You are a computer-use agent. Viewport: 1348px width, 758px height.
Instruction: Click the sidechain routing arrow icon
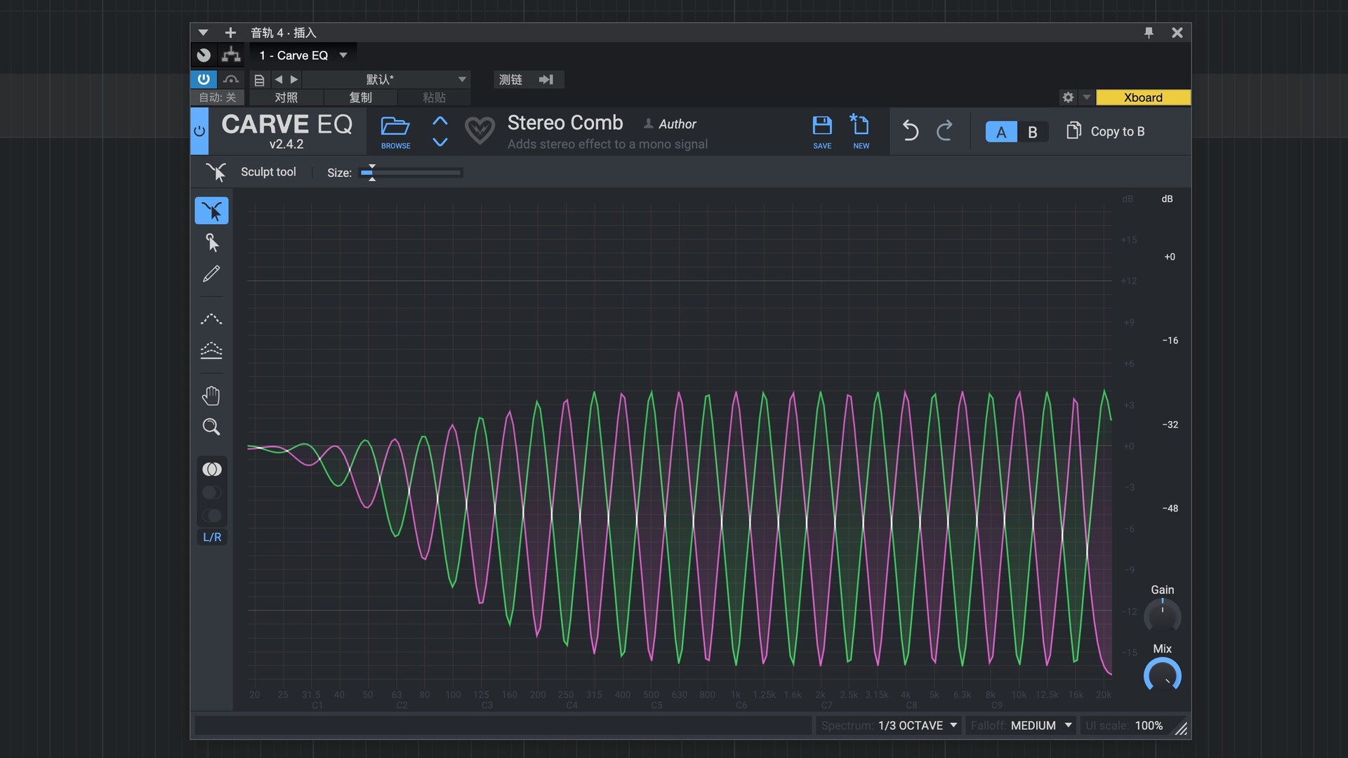(x=546, y=79)
